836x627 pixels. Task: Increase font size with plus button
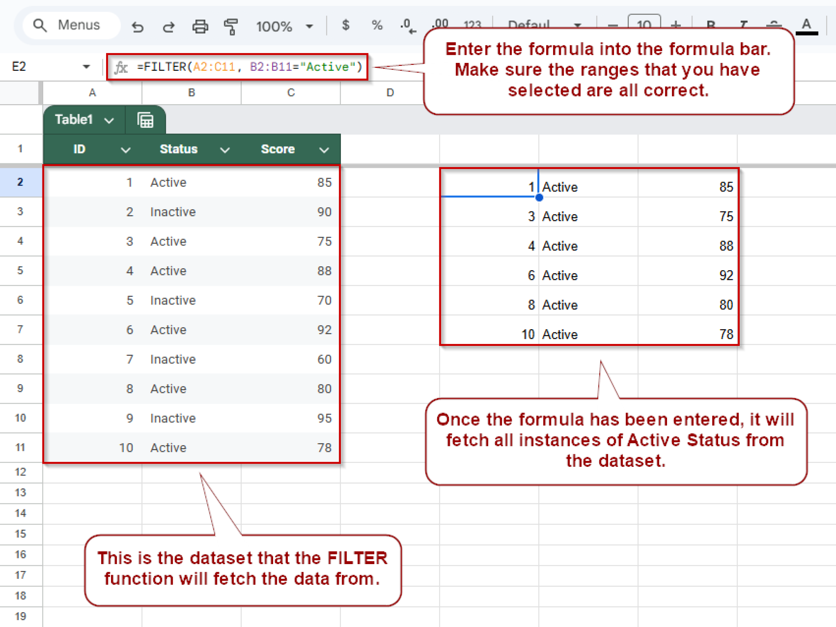pyautogui.click(x=676, y=25)
